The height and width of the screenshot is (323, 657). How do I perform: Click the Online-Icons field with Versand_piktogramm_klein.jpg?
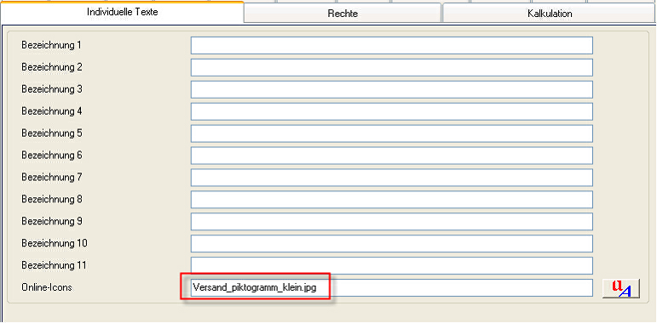click(x=392, y=287)
